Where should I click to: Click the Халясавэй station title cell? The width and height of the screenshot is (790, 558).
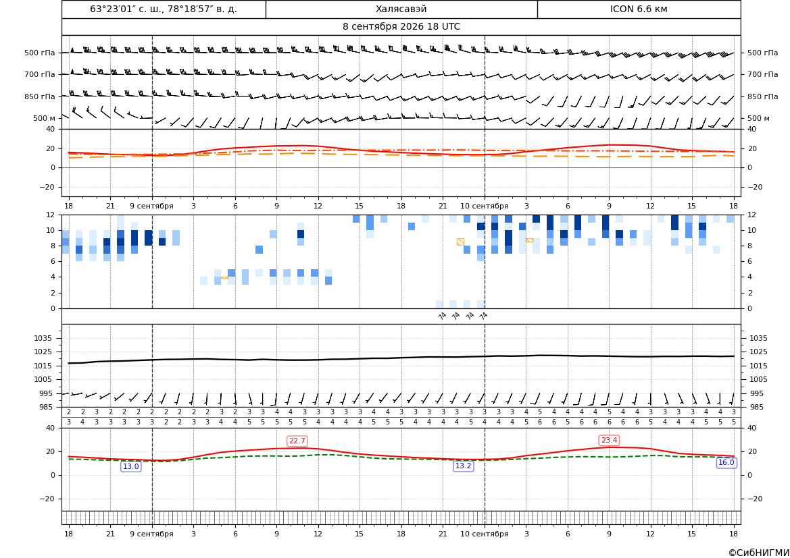pos(401,9)
